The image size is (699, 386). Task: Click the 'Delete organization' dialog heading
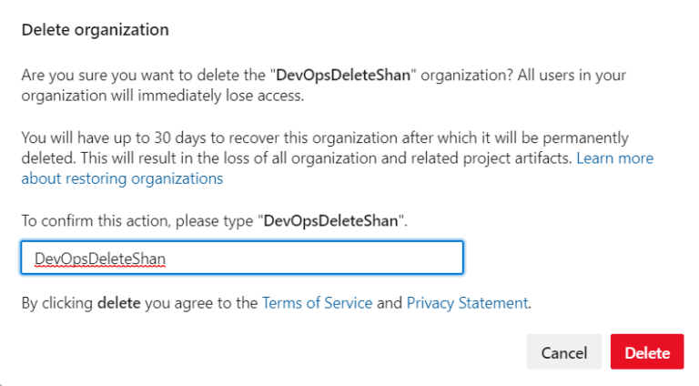click(x=95, y=29)
